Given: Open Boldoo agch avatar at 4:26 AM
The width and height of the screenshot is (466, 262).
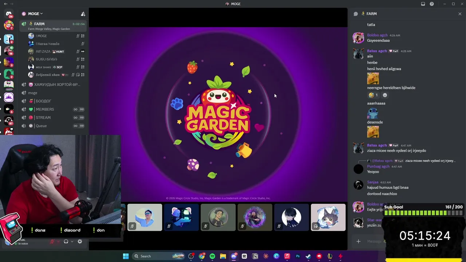Looking at the screenshot, I should click(x=358, y=38).
